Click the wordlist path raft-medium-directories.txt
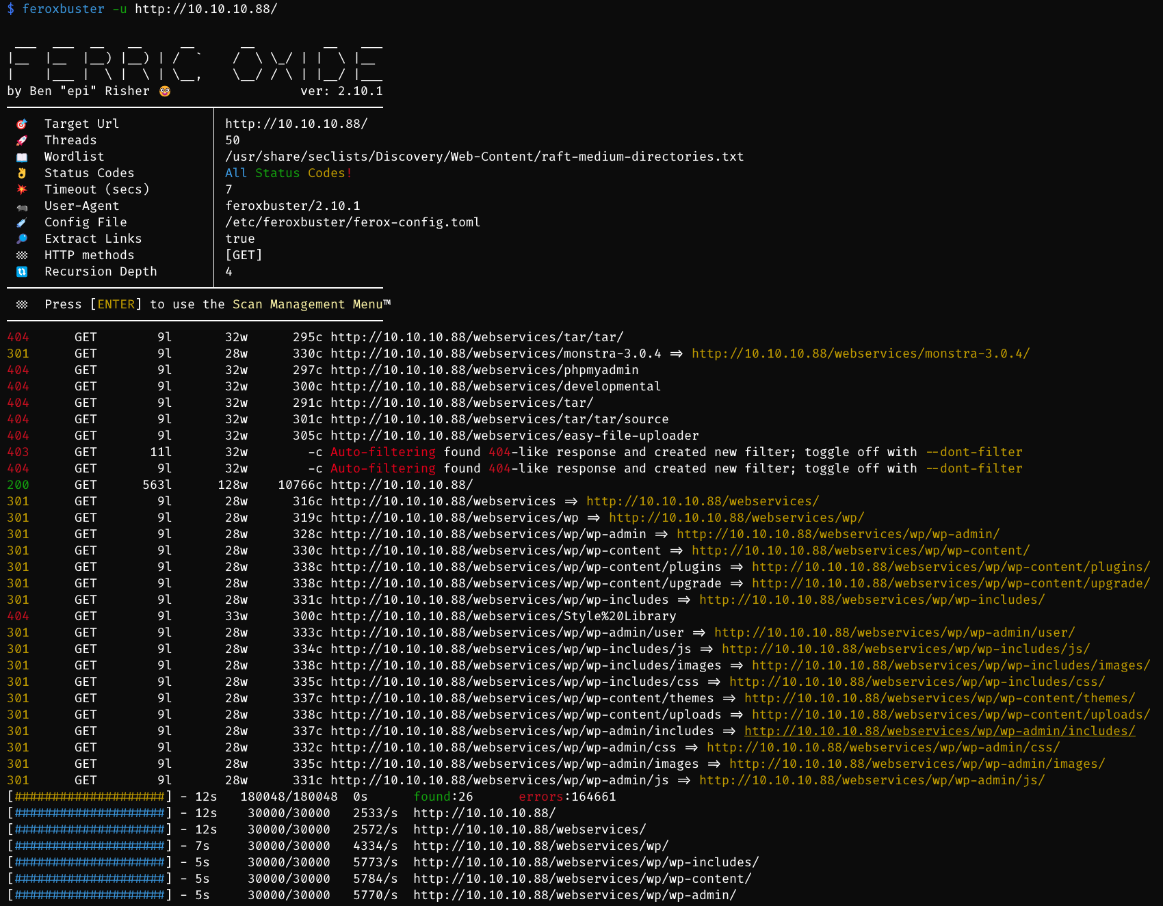This screenshot has width=1163, height=906. click(484, 157)
